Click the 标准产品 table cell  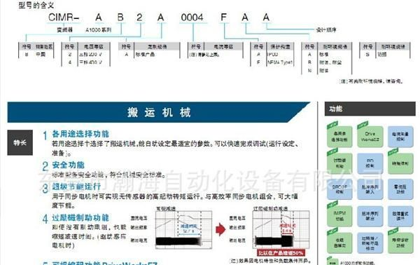145,54
